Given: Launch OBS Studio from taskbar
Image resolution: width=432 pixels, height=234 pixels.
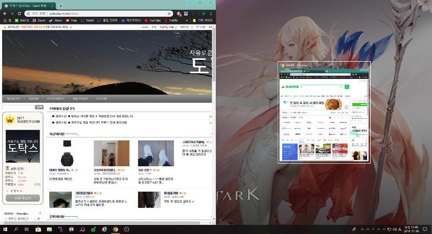Looking at the screenshot, I should click(x=127, y=229).
